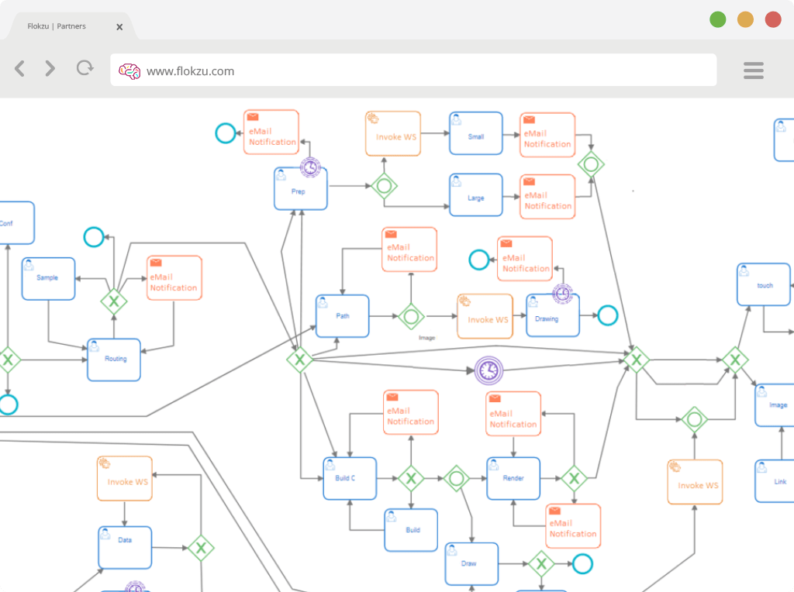Viewport: 794px width, 592px height.
Task: Click the Flokzu brain logo in address bar
Action: (129, 71)
